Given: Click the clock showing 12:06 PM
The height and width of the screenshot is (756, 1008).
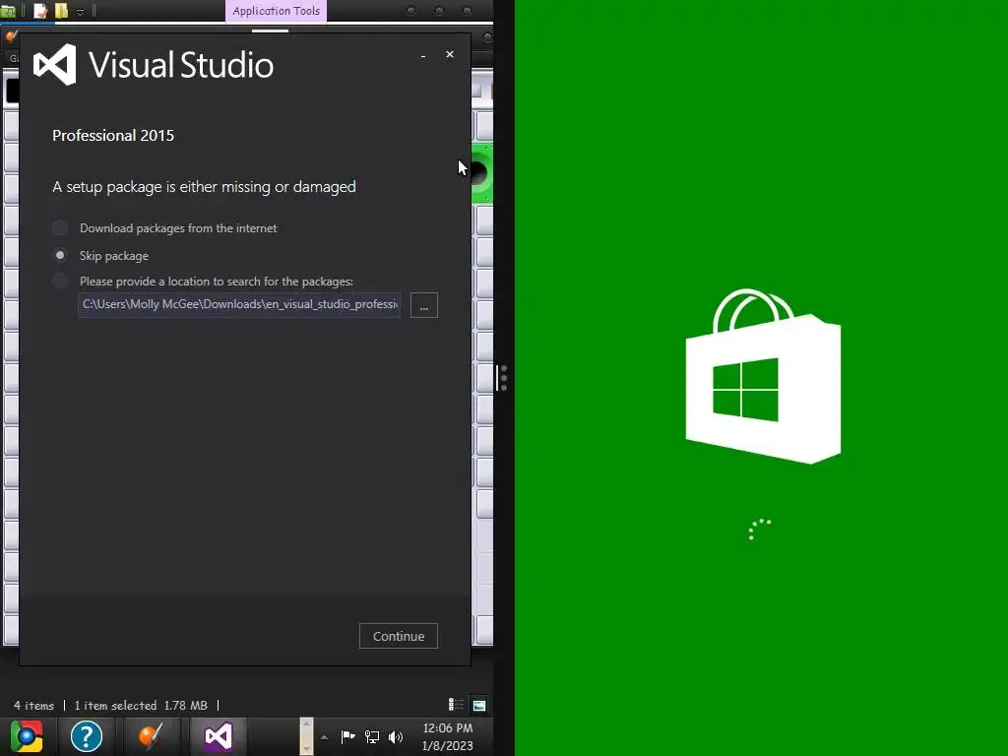Looking at the screenshot, I should pyautogui.click(x=448, y=736).
